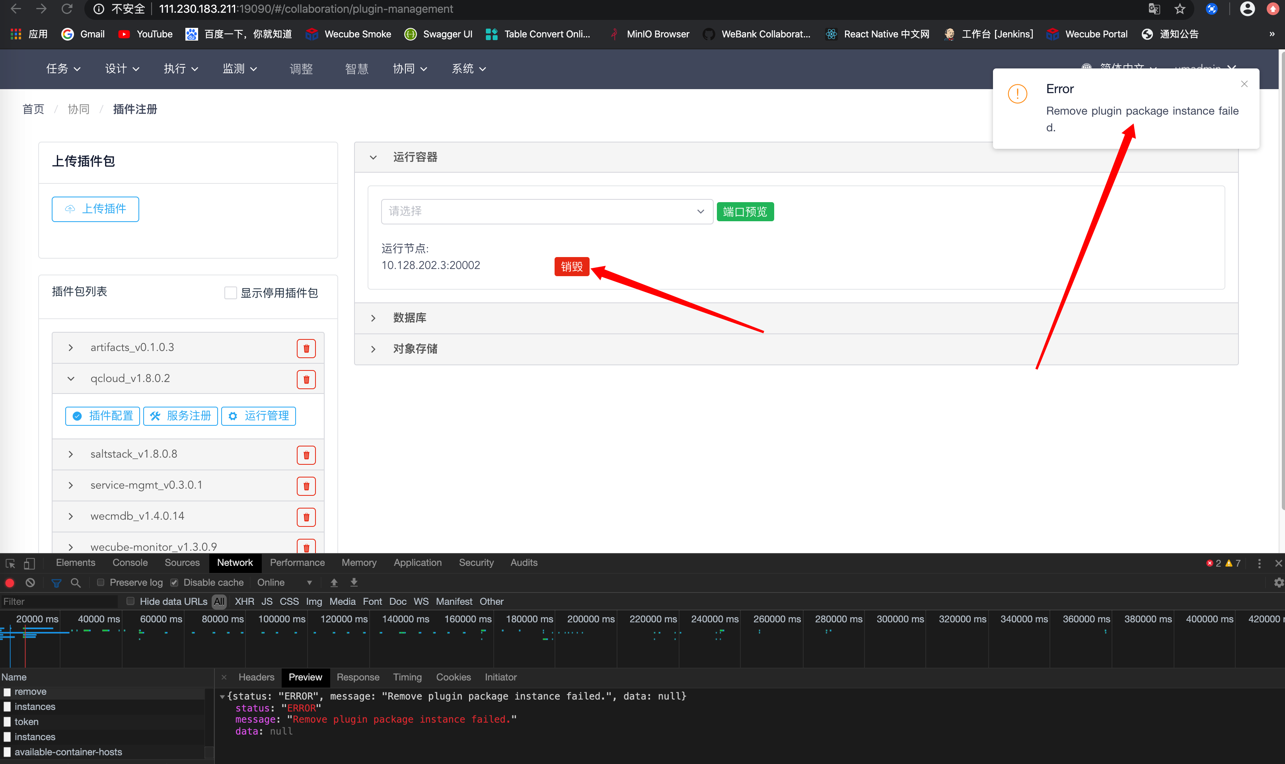Open the 请选择 container host dropdown

pos(547,211)
